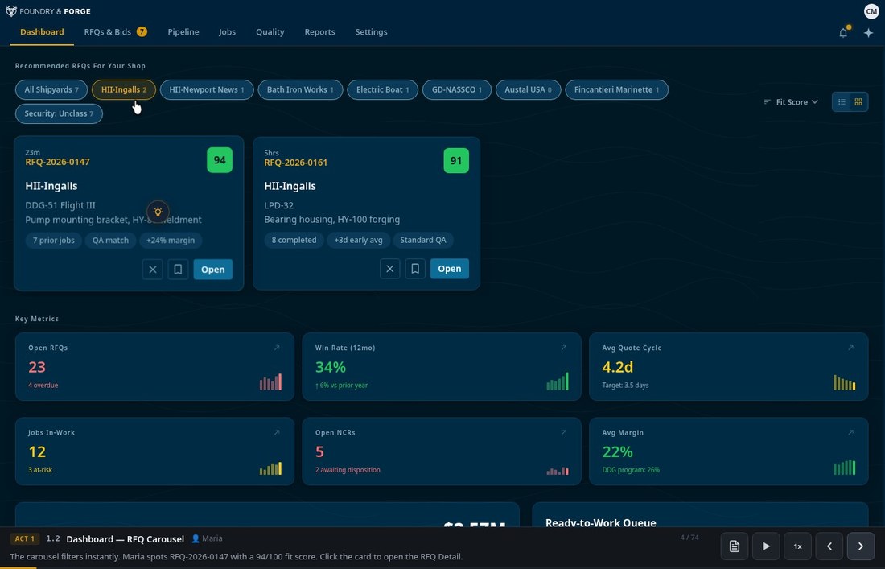Switch to list view layout
885x569 pixels.
click(842, 101)
